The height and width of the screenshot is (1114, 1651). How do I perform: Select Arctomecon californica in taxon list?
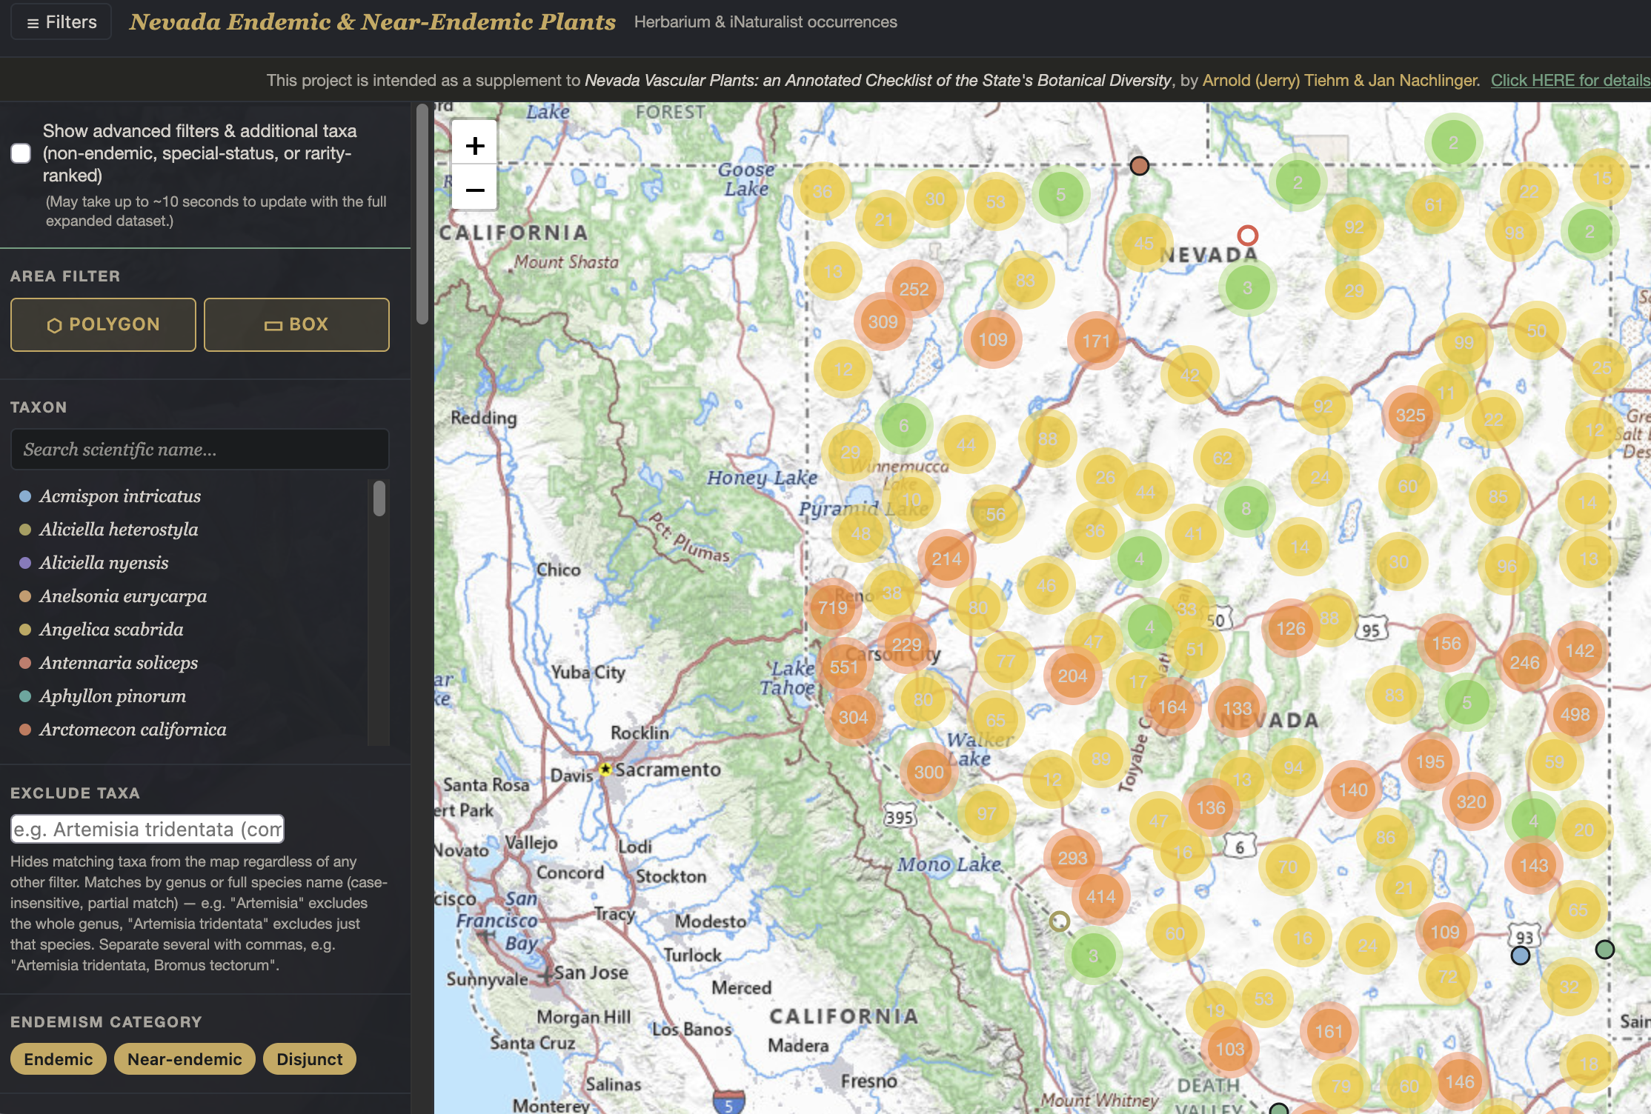133,730
